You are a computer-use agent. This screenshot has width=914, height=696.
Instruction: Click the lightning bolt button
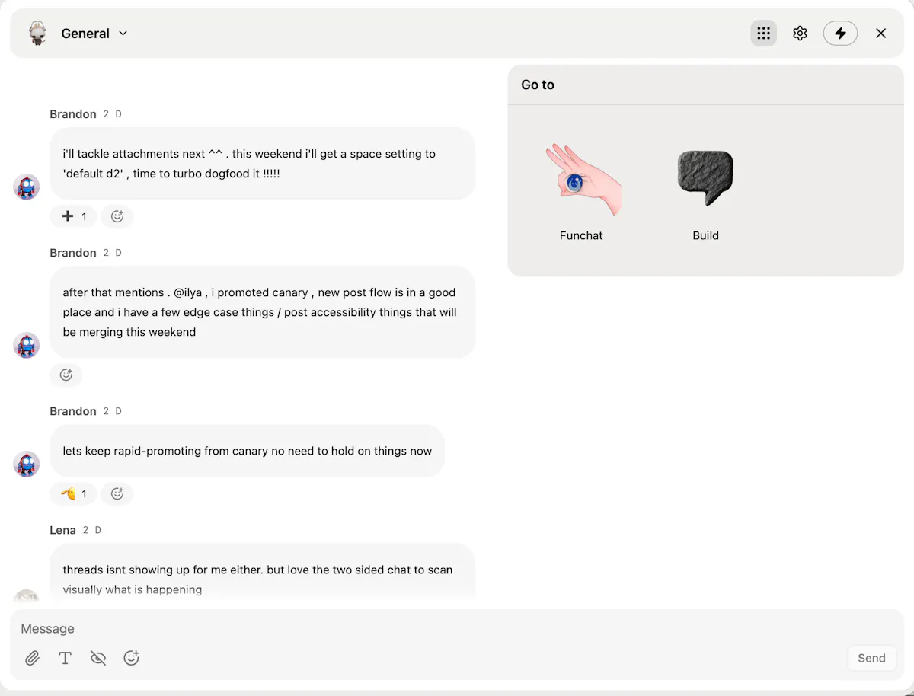840,34
